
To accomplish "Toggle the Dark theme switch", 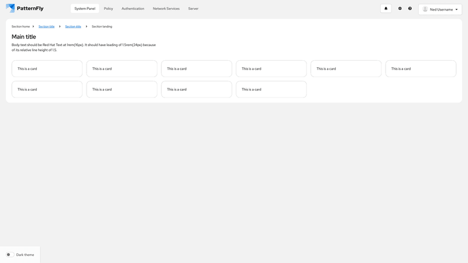I will (10, 255).
